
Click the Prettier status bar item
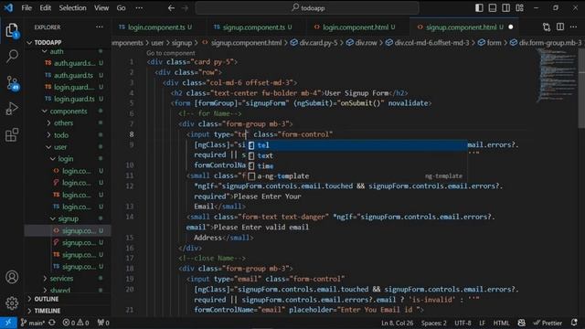point(548,323)
